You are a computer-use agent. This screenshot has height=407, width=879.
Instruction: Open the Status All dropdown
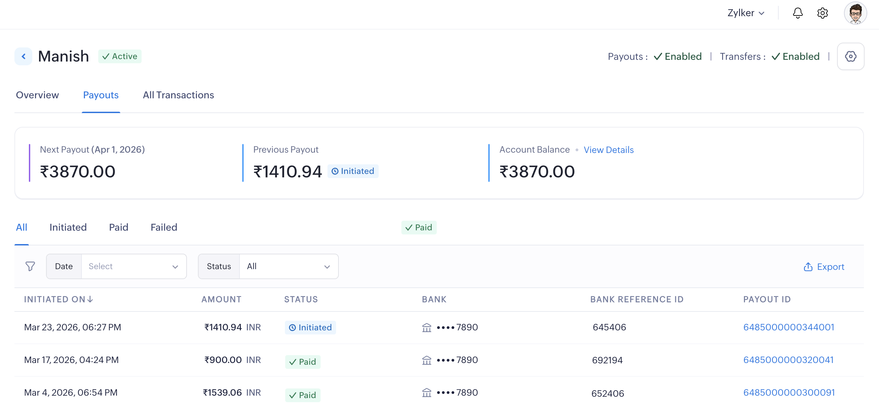(288, 266)
